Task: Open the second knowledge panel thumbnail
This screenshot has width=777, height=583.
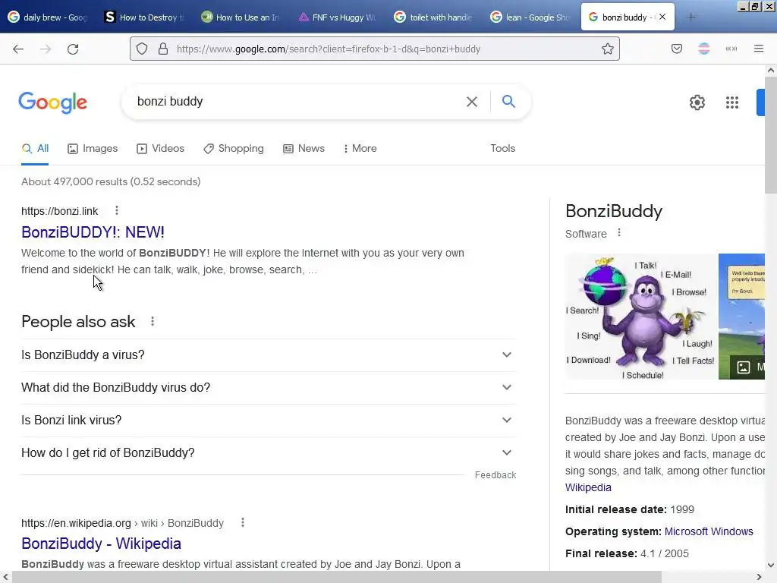Action: tap(742, 317)
